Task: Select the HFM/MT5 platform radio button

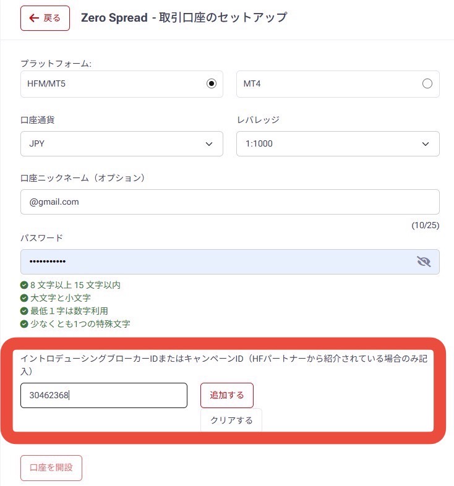Action: point(212,84)
